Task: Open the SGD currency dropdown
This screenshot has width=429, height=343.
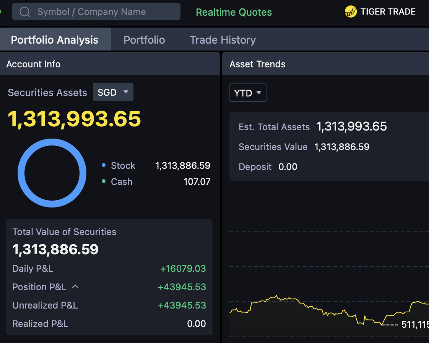Action: pyautogui.click(x=113, y=92)
